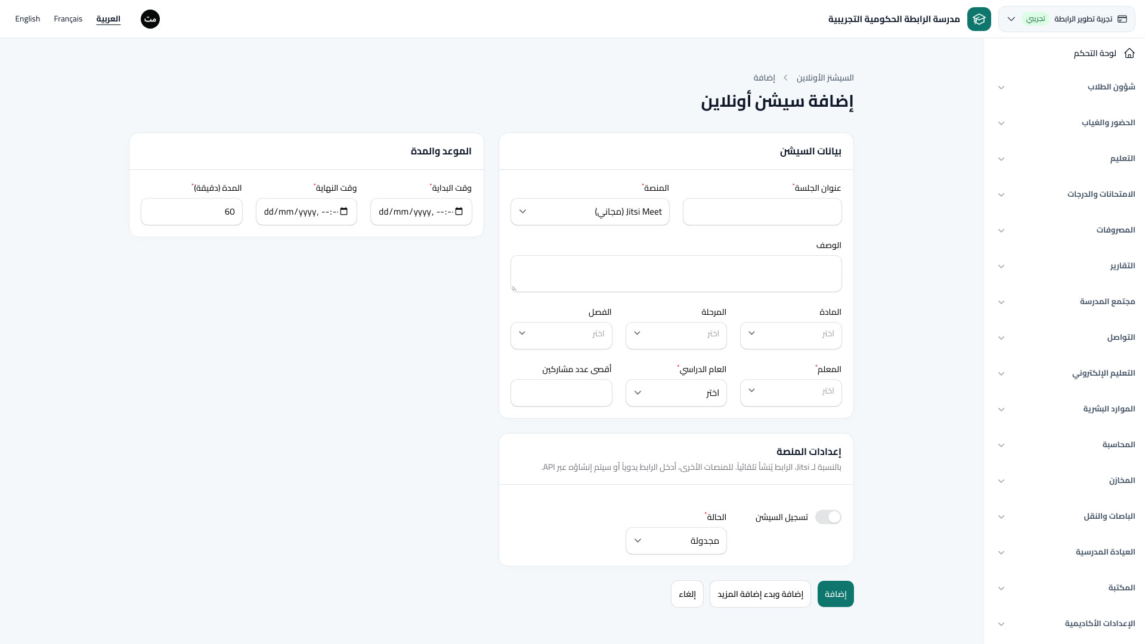The height and width of the screenshot is (644, 1145).
Task: Click the تجريبي badge in top bar
Action: (x=1035, y=19)
